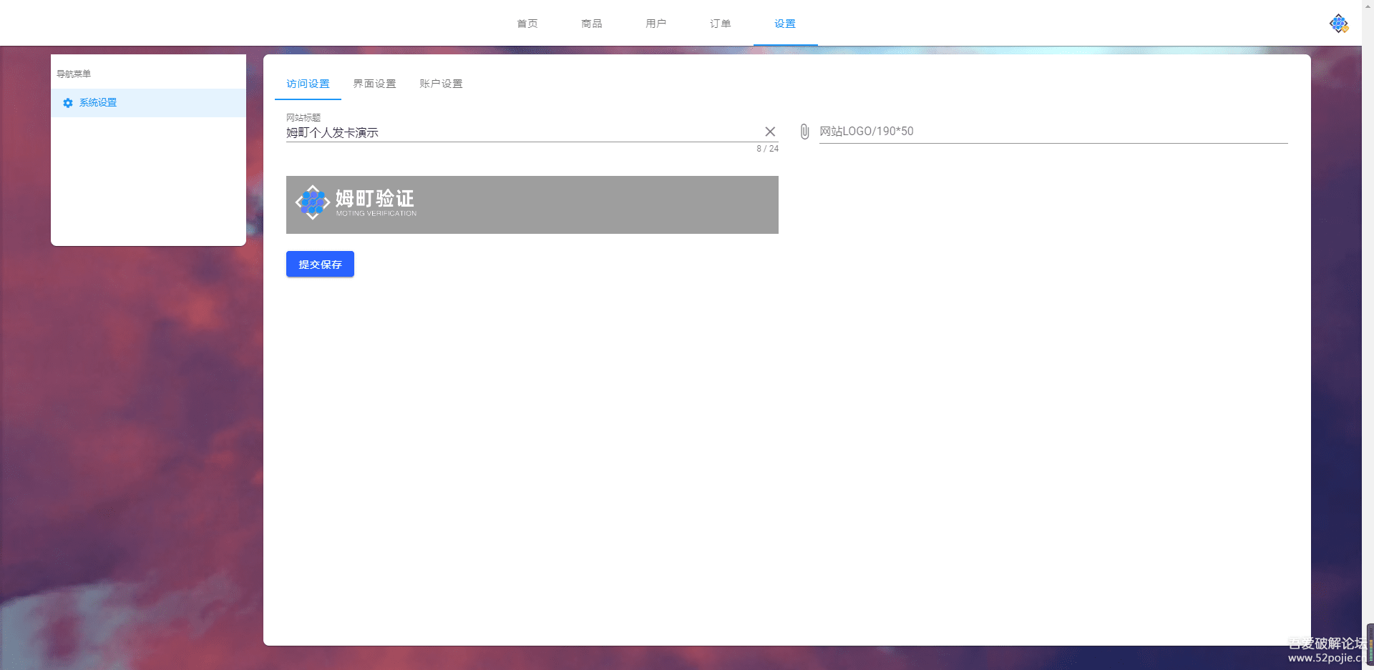Open the 订单 navigation item
The image size is (1374, 670).
[720, 23]
